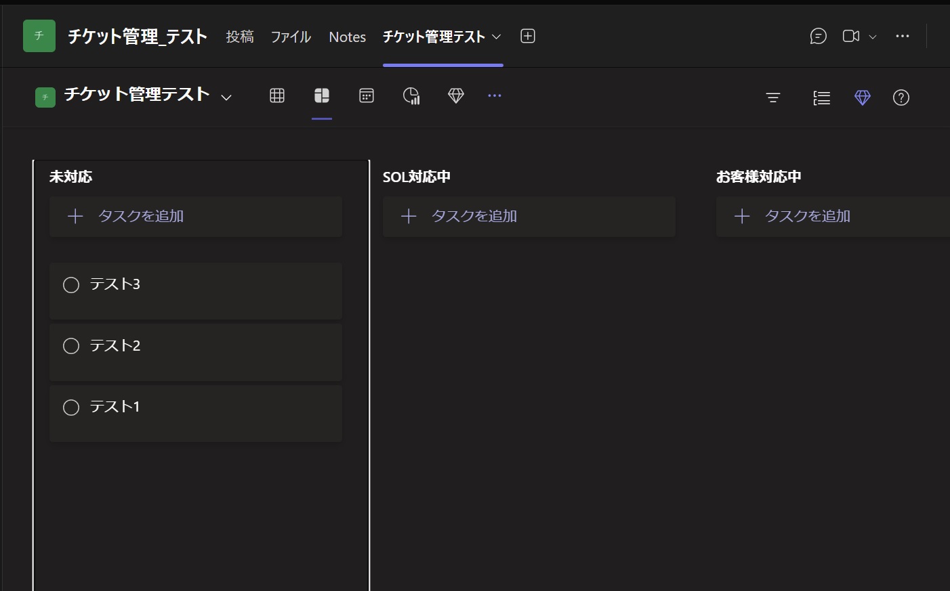Mark テスト2 as complete
Screen dimensions: 950x591
tap(71, 346)
